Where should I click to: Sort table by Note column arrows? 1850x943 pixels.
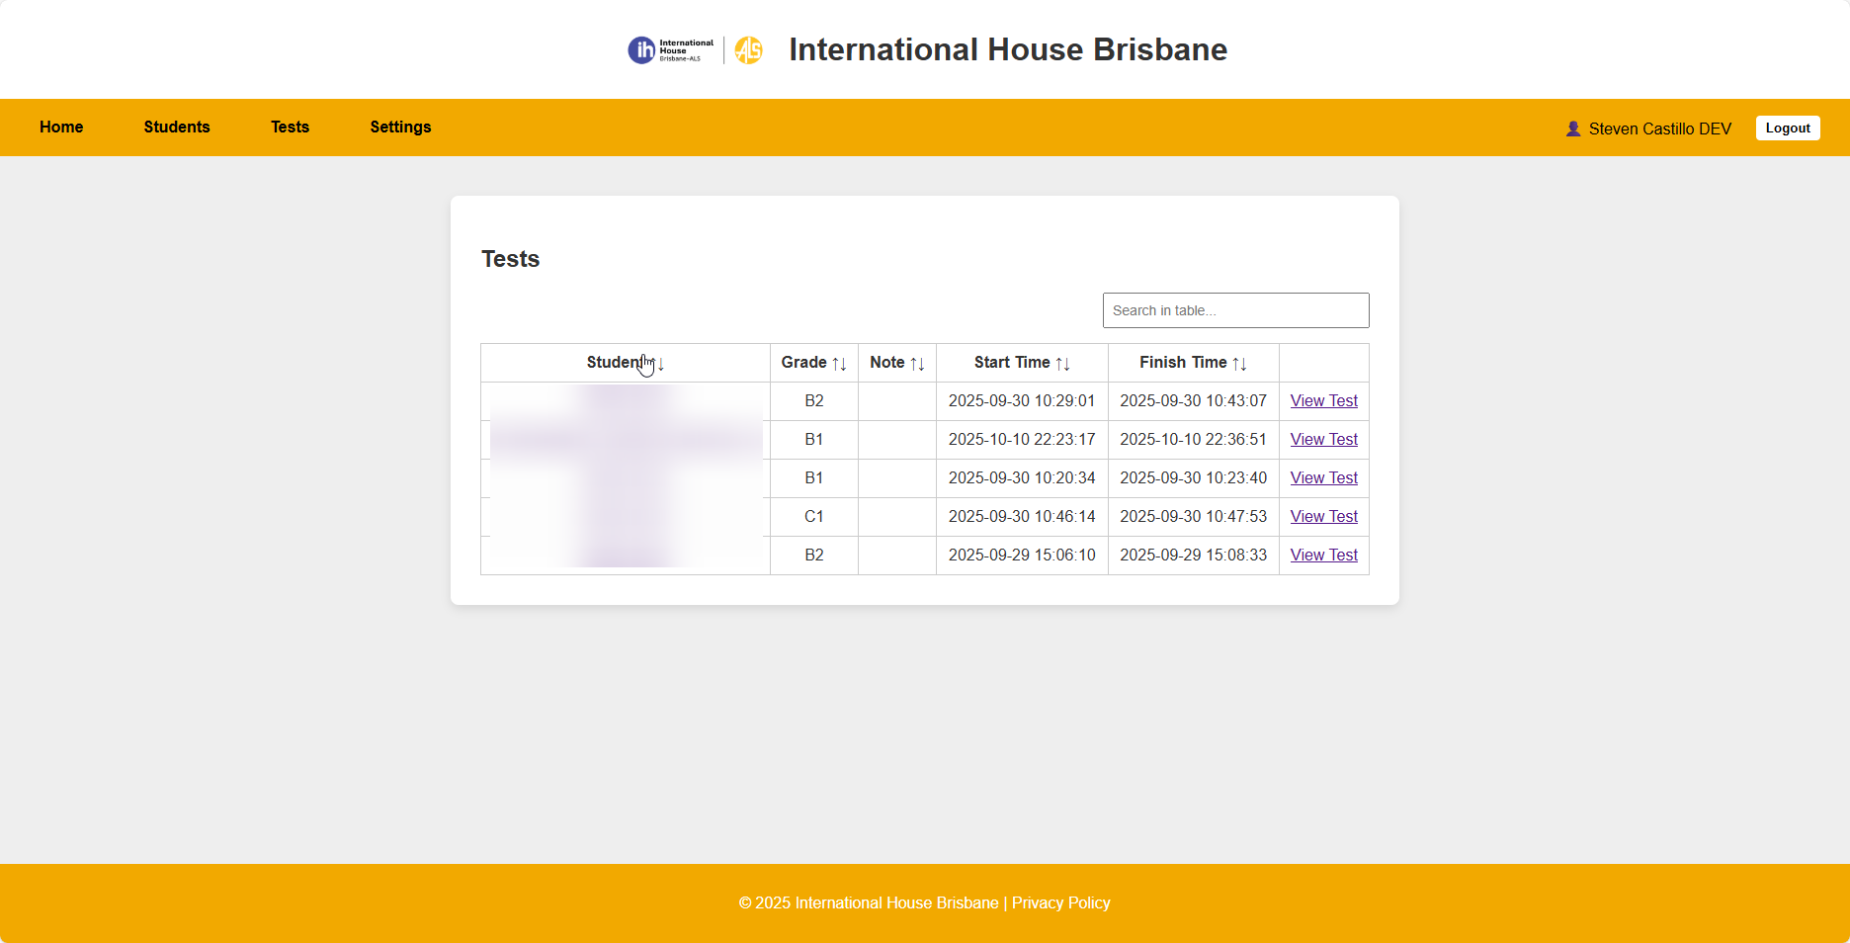[x=917, y=364]
